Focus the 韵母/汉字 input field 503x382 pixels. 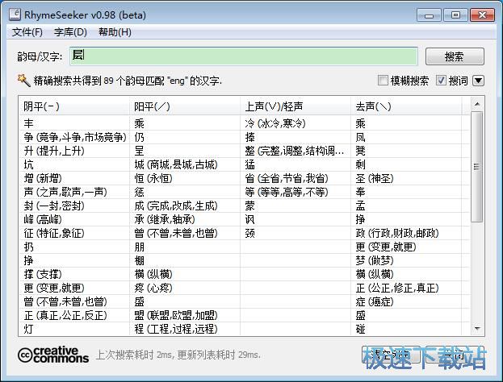[x=244, y=56]
